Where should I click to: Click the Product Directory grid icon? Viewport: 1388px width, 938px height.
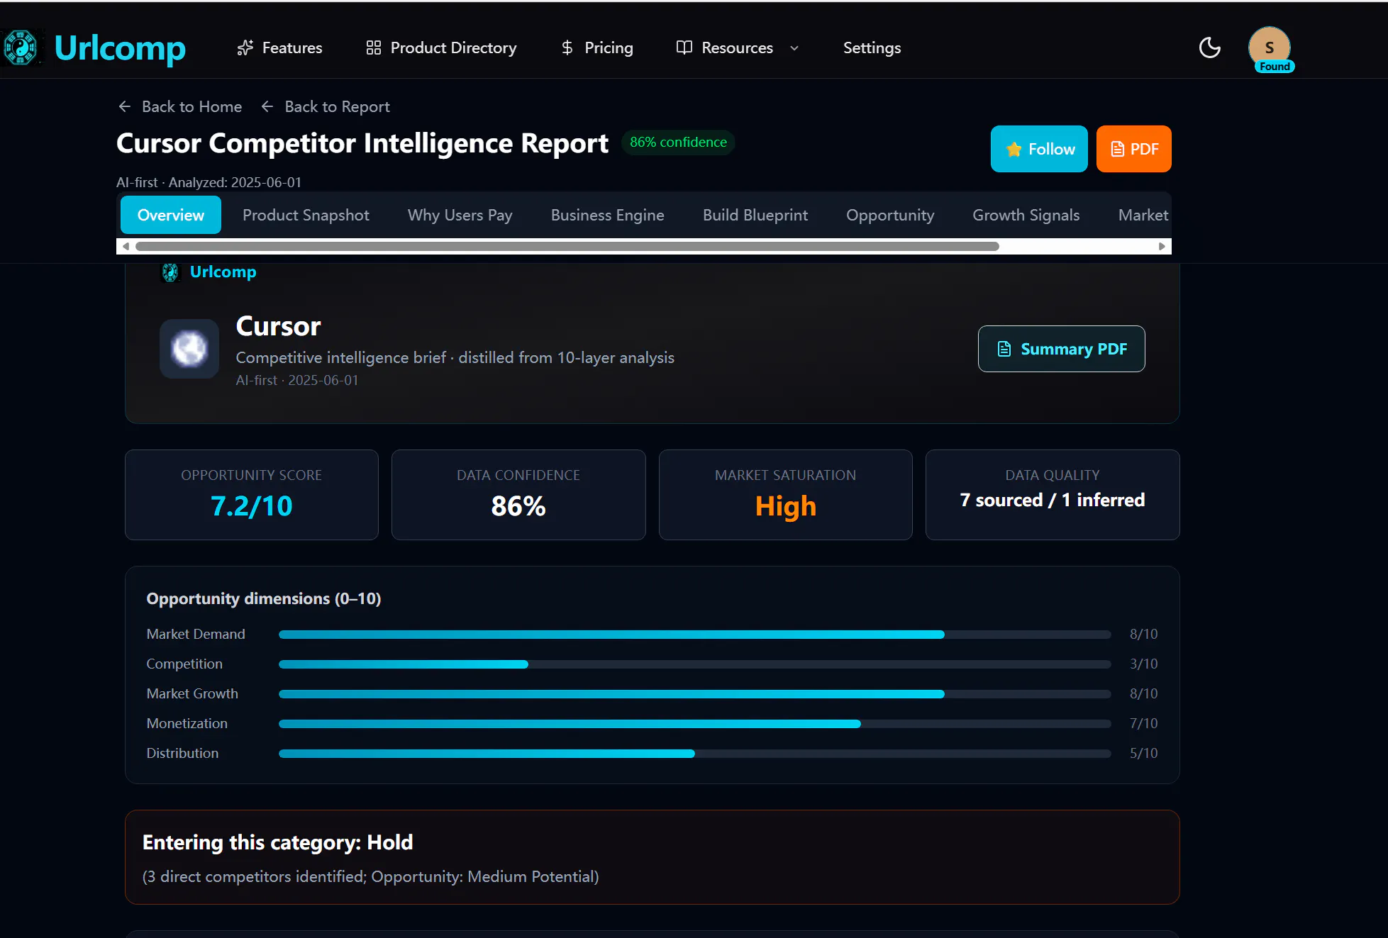tap(374, 48)
